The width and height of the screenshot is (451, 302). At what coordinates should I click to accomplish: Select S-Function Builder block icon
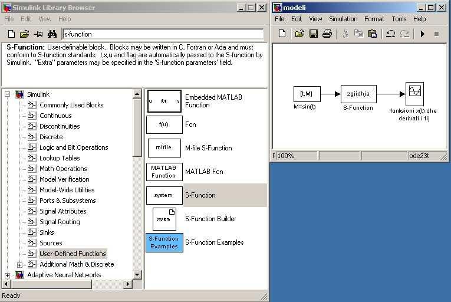click(164, 219)
